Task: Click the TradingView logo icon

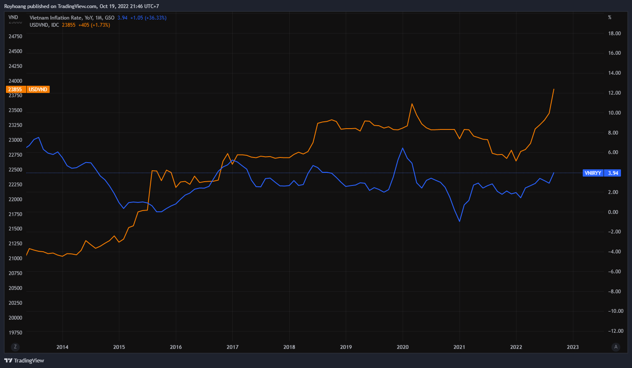Action: 8,360
